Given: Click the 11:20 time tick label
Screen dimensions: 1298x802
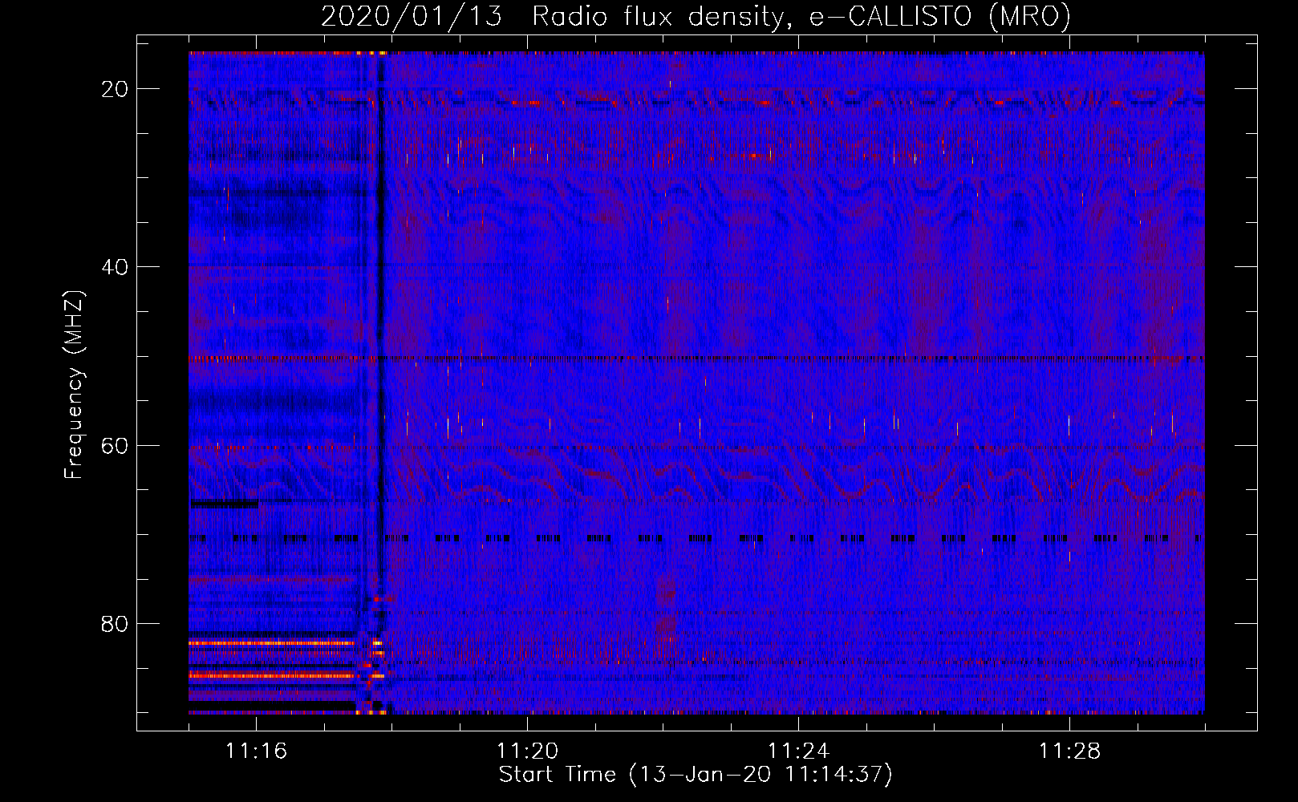Looking at the screenshot, I should click(x=527, y=751).
